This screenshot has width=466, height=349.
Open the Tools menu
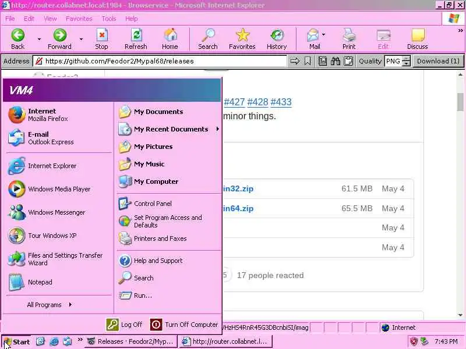(x=109, y=19)
